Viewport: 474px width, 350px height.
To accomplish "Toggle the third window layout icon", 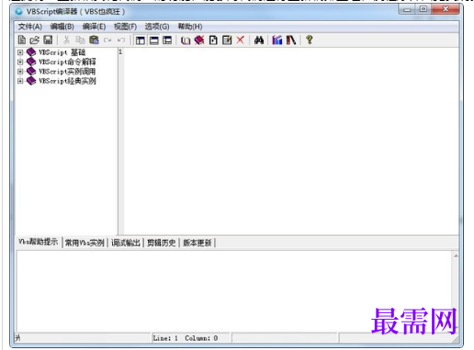I will coord(167,40).
